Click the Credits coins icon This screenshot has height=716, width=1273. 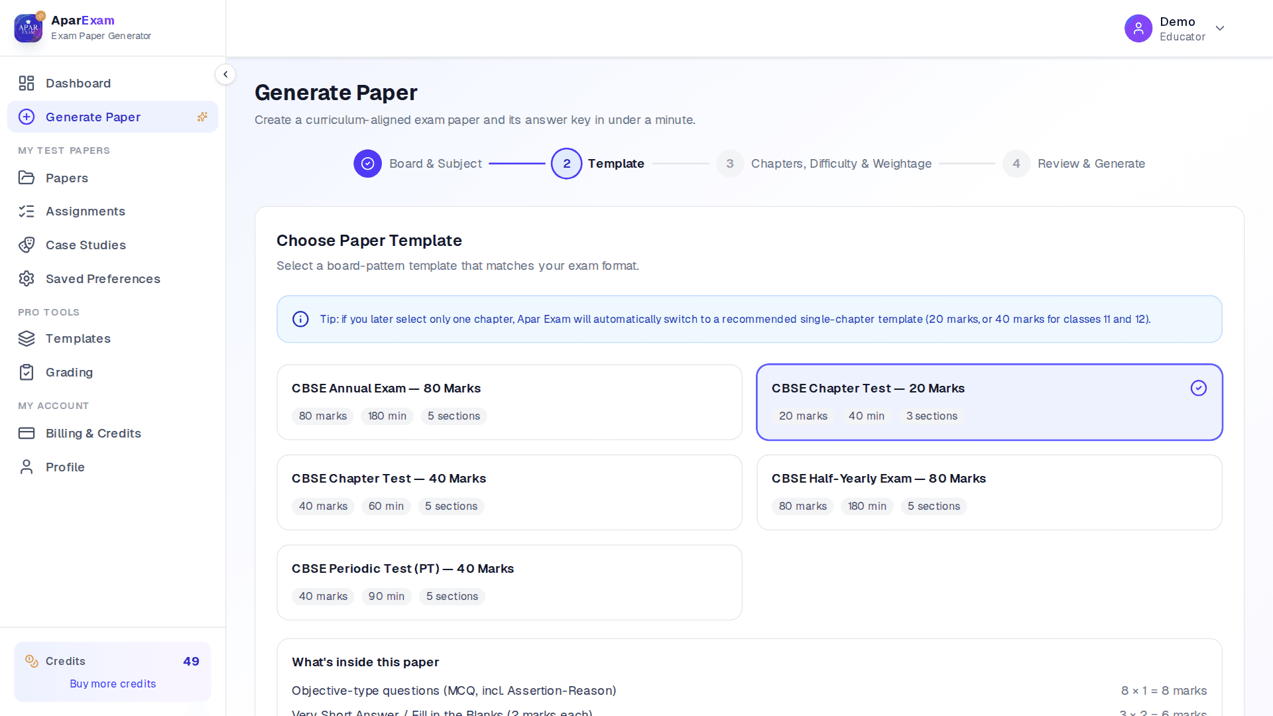(x=32, y=661)
